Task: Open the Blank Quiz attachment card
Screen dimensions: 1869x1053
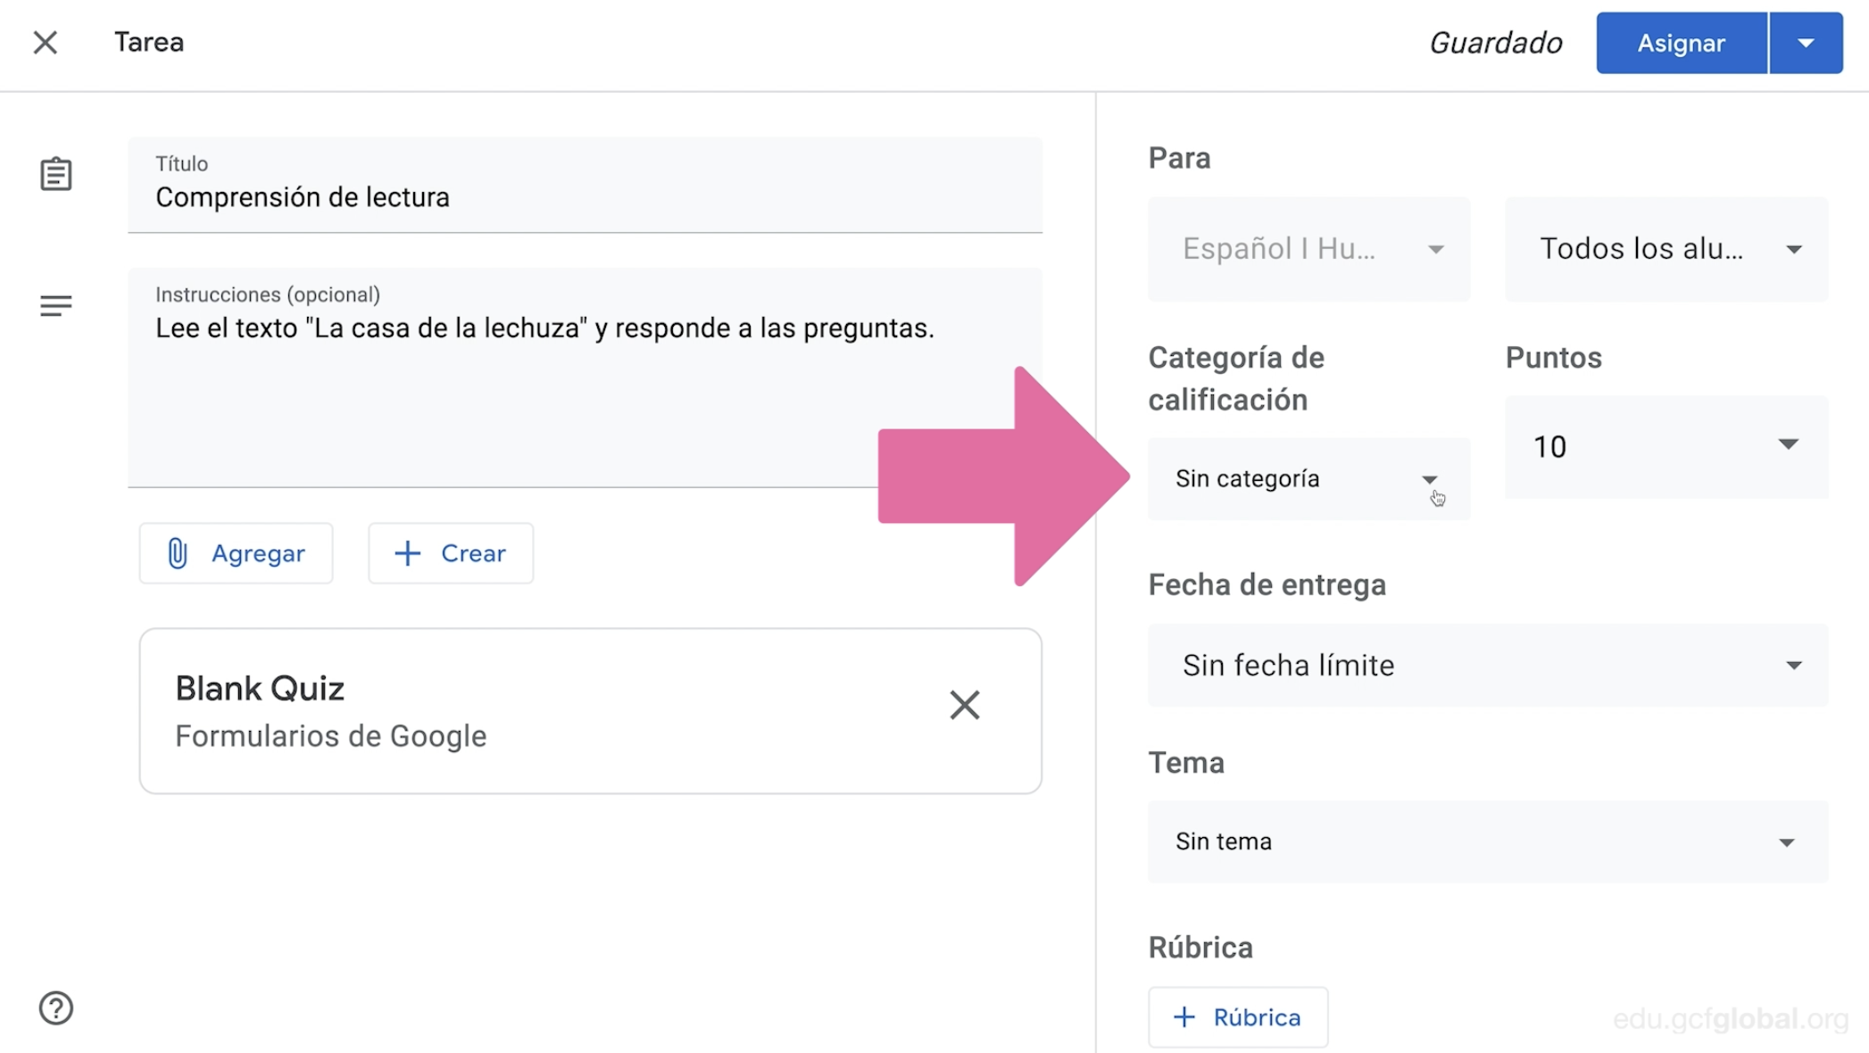Action: coord(590,711)
